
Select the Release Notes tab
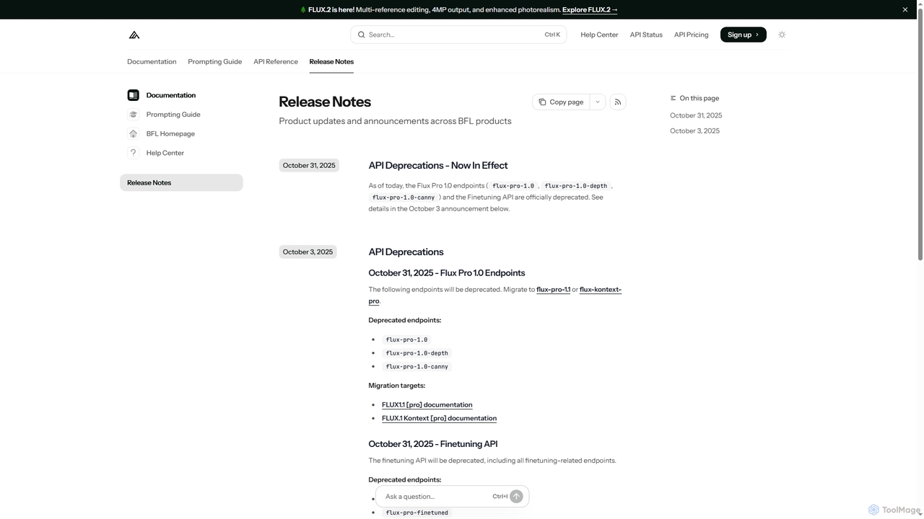coord(331,61)
